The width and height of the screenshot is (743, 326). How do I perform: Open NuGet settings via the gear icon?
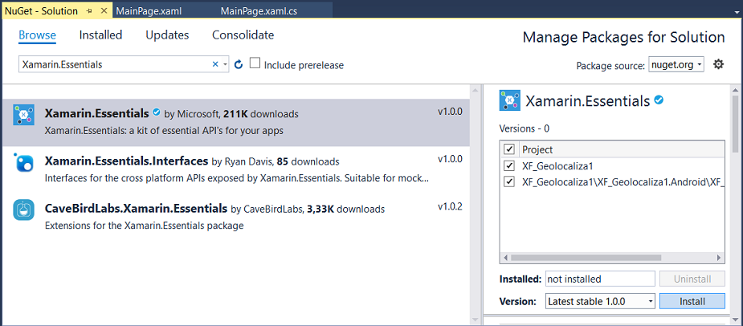(x=718, y=64)
